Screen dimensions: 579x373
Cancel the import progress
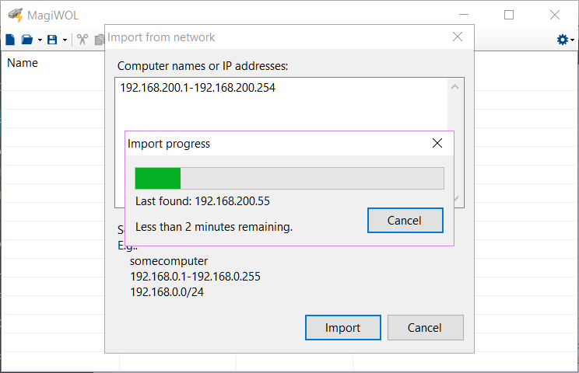coord(405,221)
